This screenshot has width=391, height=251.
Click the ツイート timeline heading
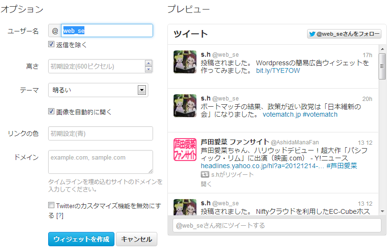pyautogui.click(x=191, y=34)
